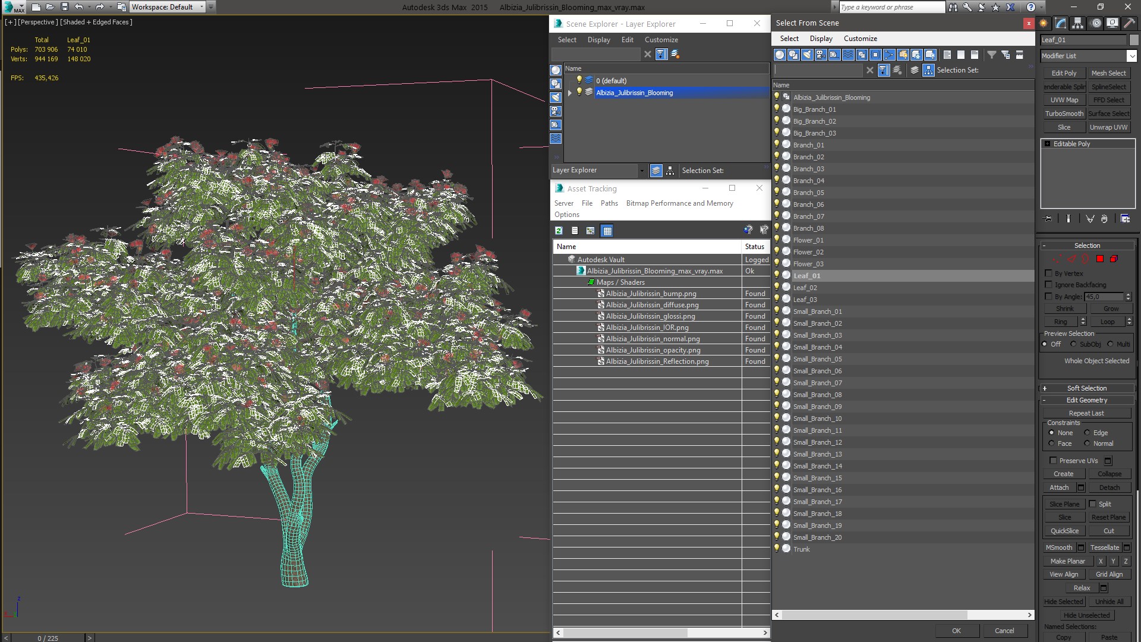1141x642 pixels.
Task: Collapse the Edit Geometry rollout
Action: [x=1087, y=400]
